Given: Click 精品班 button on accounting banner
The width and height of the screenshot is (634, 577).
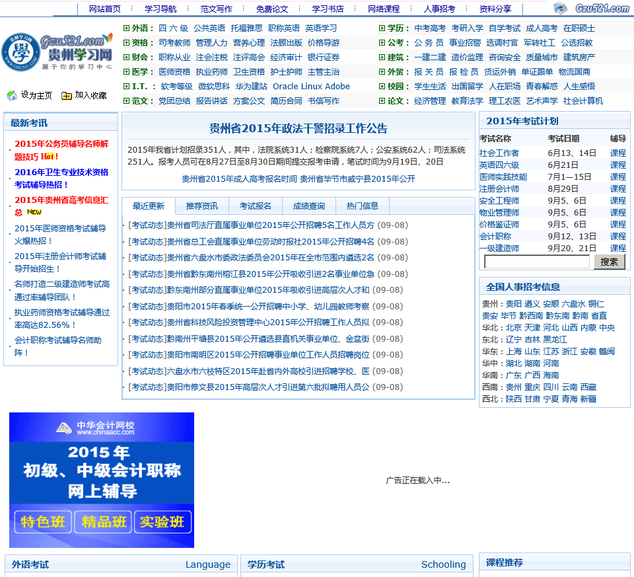Looking at the screenshot, I should [104, 522].
